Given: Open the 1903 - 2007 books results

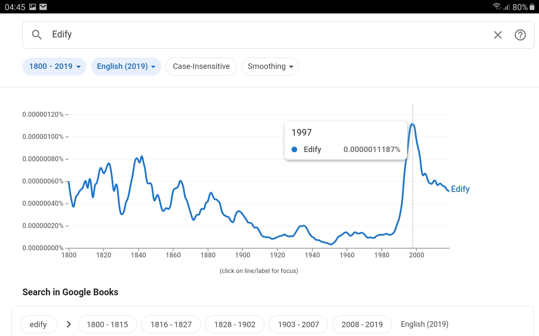Looking at the screenshot, I should 298,324.
